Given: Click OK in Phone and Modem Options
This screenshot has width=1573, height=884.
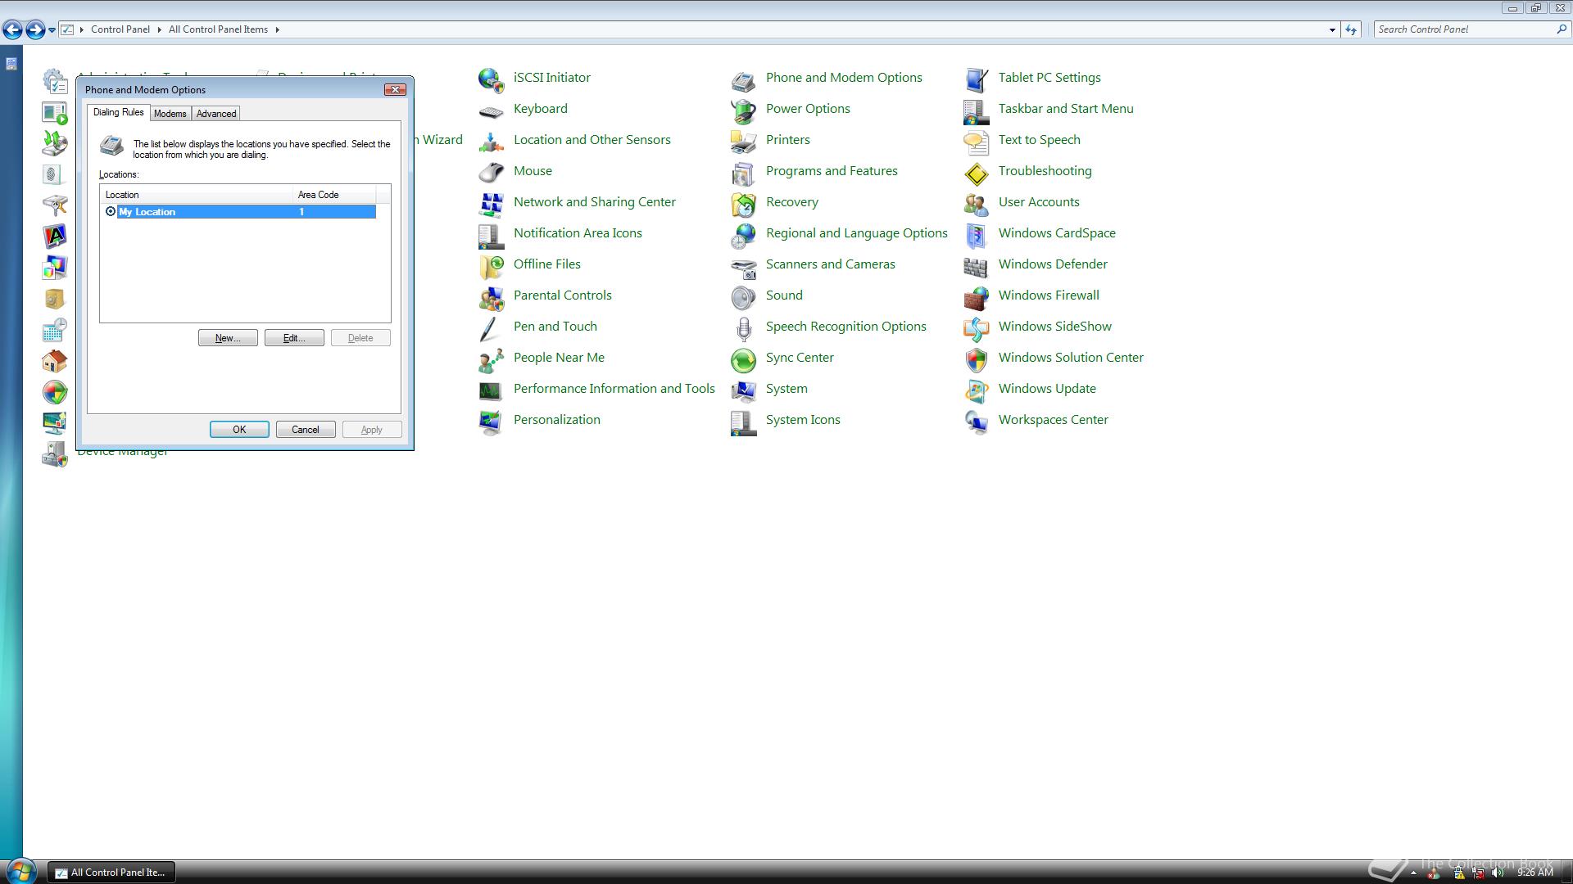Looking at the screenshot, I should coord(239,430).
